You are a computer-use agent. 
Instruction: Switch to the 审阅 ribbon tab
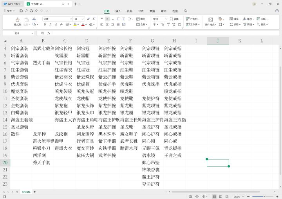(x=164, y=11)
